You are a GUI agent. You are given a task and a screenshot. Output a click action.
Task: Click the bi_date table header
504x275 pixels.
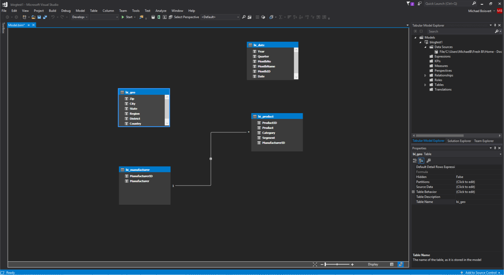(x=272, y=45)
